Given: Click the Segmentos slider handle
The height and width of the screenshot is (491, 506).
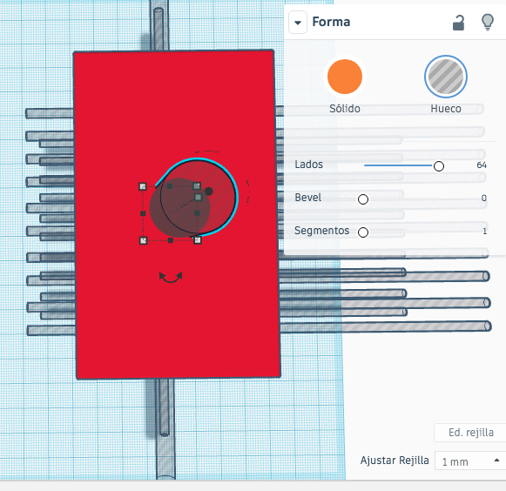Looking at the screenshot, I should click(x=363, y=232).
